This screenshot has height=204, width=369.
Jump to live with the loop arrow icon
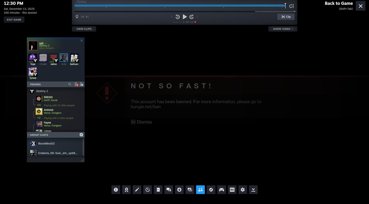point(292,6)
